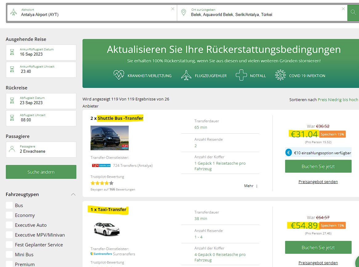Open the shuttle bus vehicle thumbnail
This screenshot has width=359, height=267.
[110, 138]
